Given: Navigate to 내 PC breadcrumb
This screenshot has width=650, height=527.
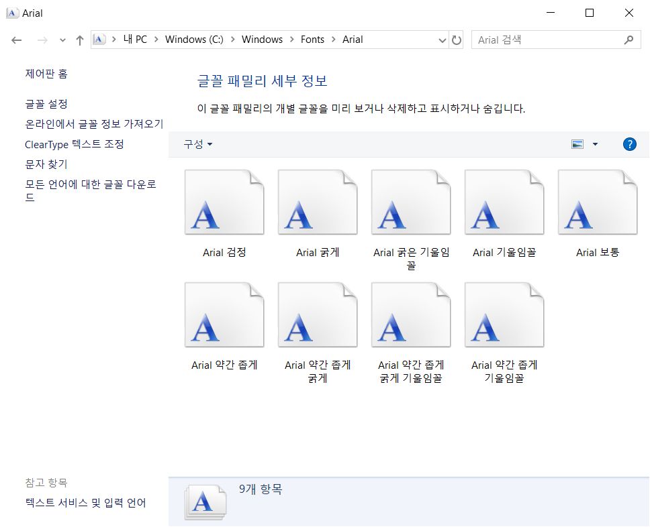Looking at the screenshot, I should (135, 40).
